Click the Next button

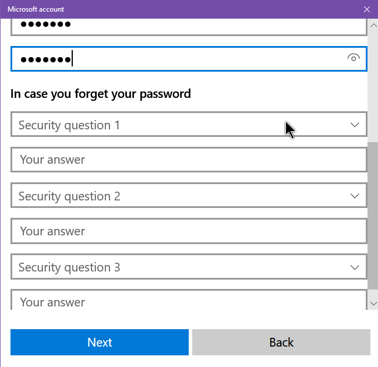100,342
